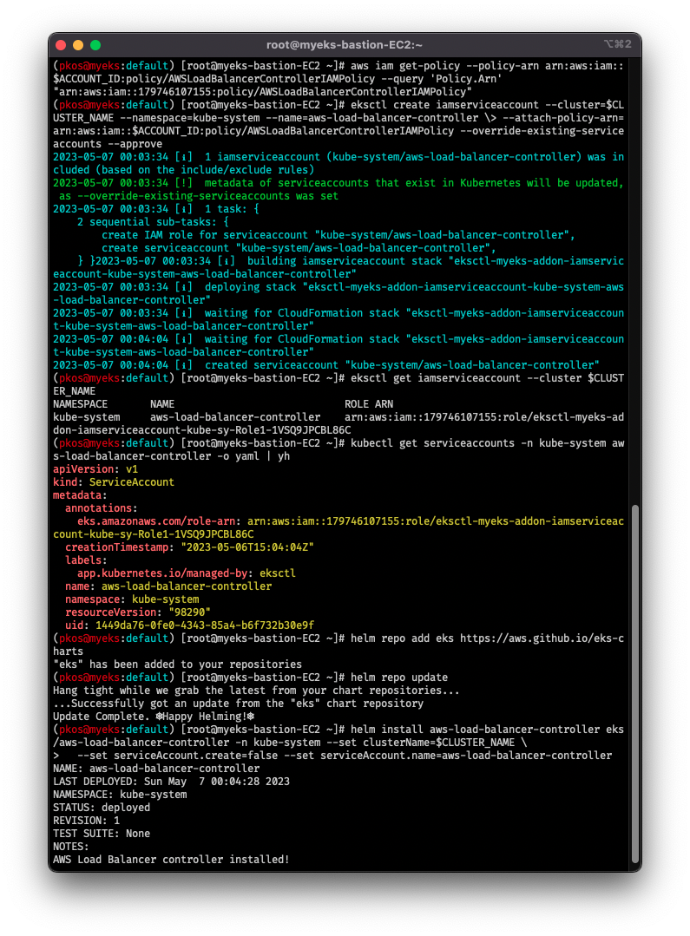Click "Successfully got an update" line
Viewport: 690px width, 936px height.
[239, 704]
